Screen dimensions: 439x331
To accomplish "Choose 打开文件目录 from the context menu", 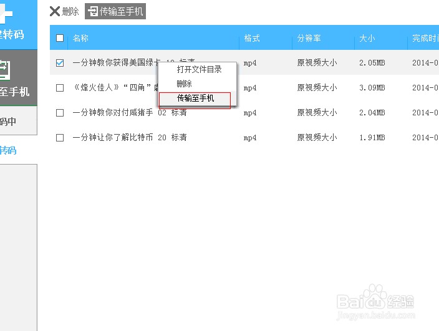I will click(199, 69).
